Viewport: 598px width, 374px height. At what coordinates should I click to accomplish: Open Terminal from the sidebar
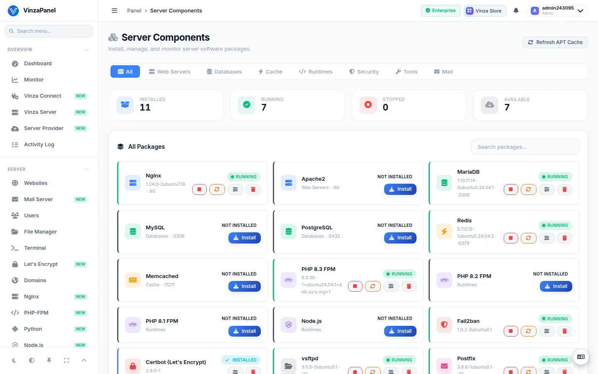point(49,248)
